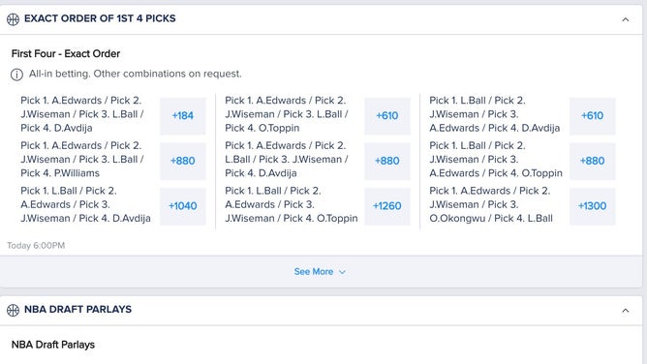Click the O.Okongwu pick 3 combination text
Viewport: 647px width, 364px height.
491,204
